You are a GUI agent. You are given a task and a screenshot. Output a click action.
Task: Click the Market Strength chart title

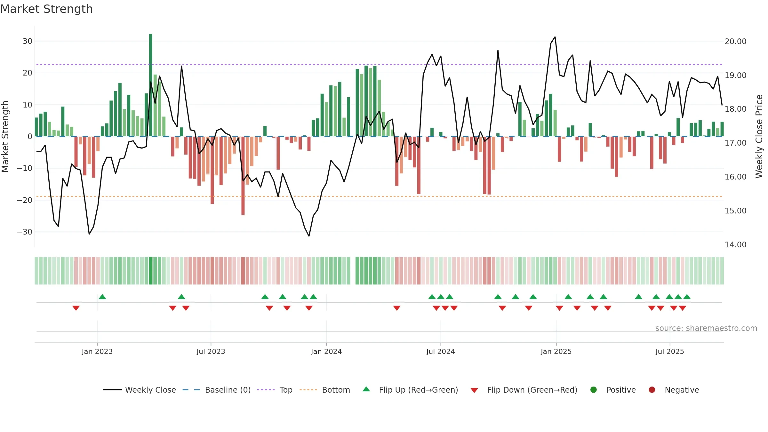point(46,9)
